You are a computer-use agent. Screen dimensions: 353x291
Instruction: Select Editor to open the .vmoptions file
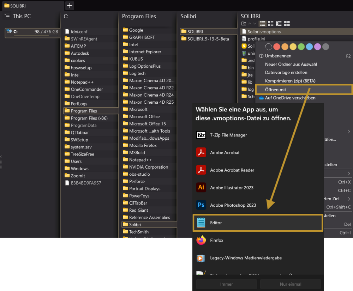pos(258,223)
